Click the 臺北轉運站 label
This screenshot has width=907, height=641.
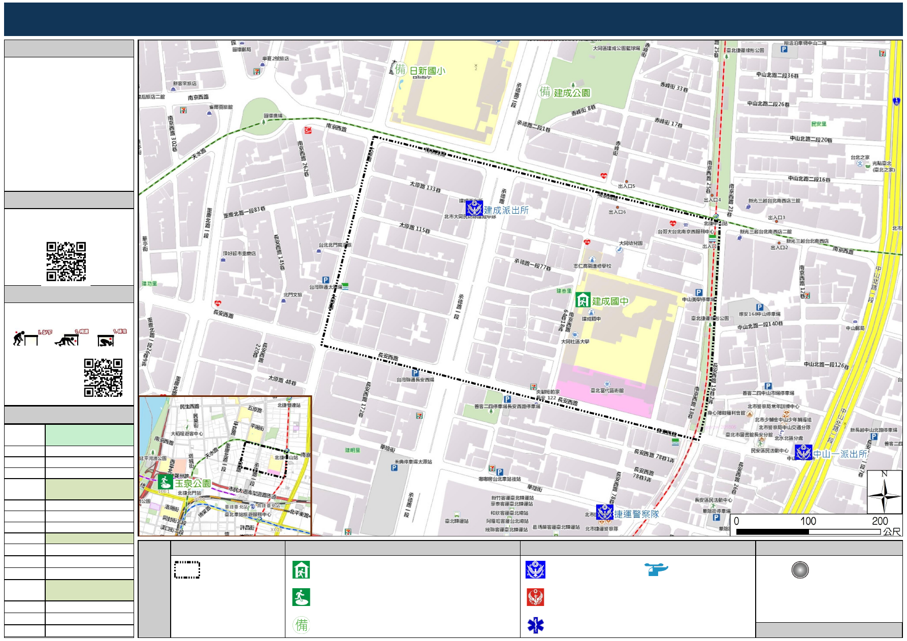457,521
